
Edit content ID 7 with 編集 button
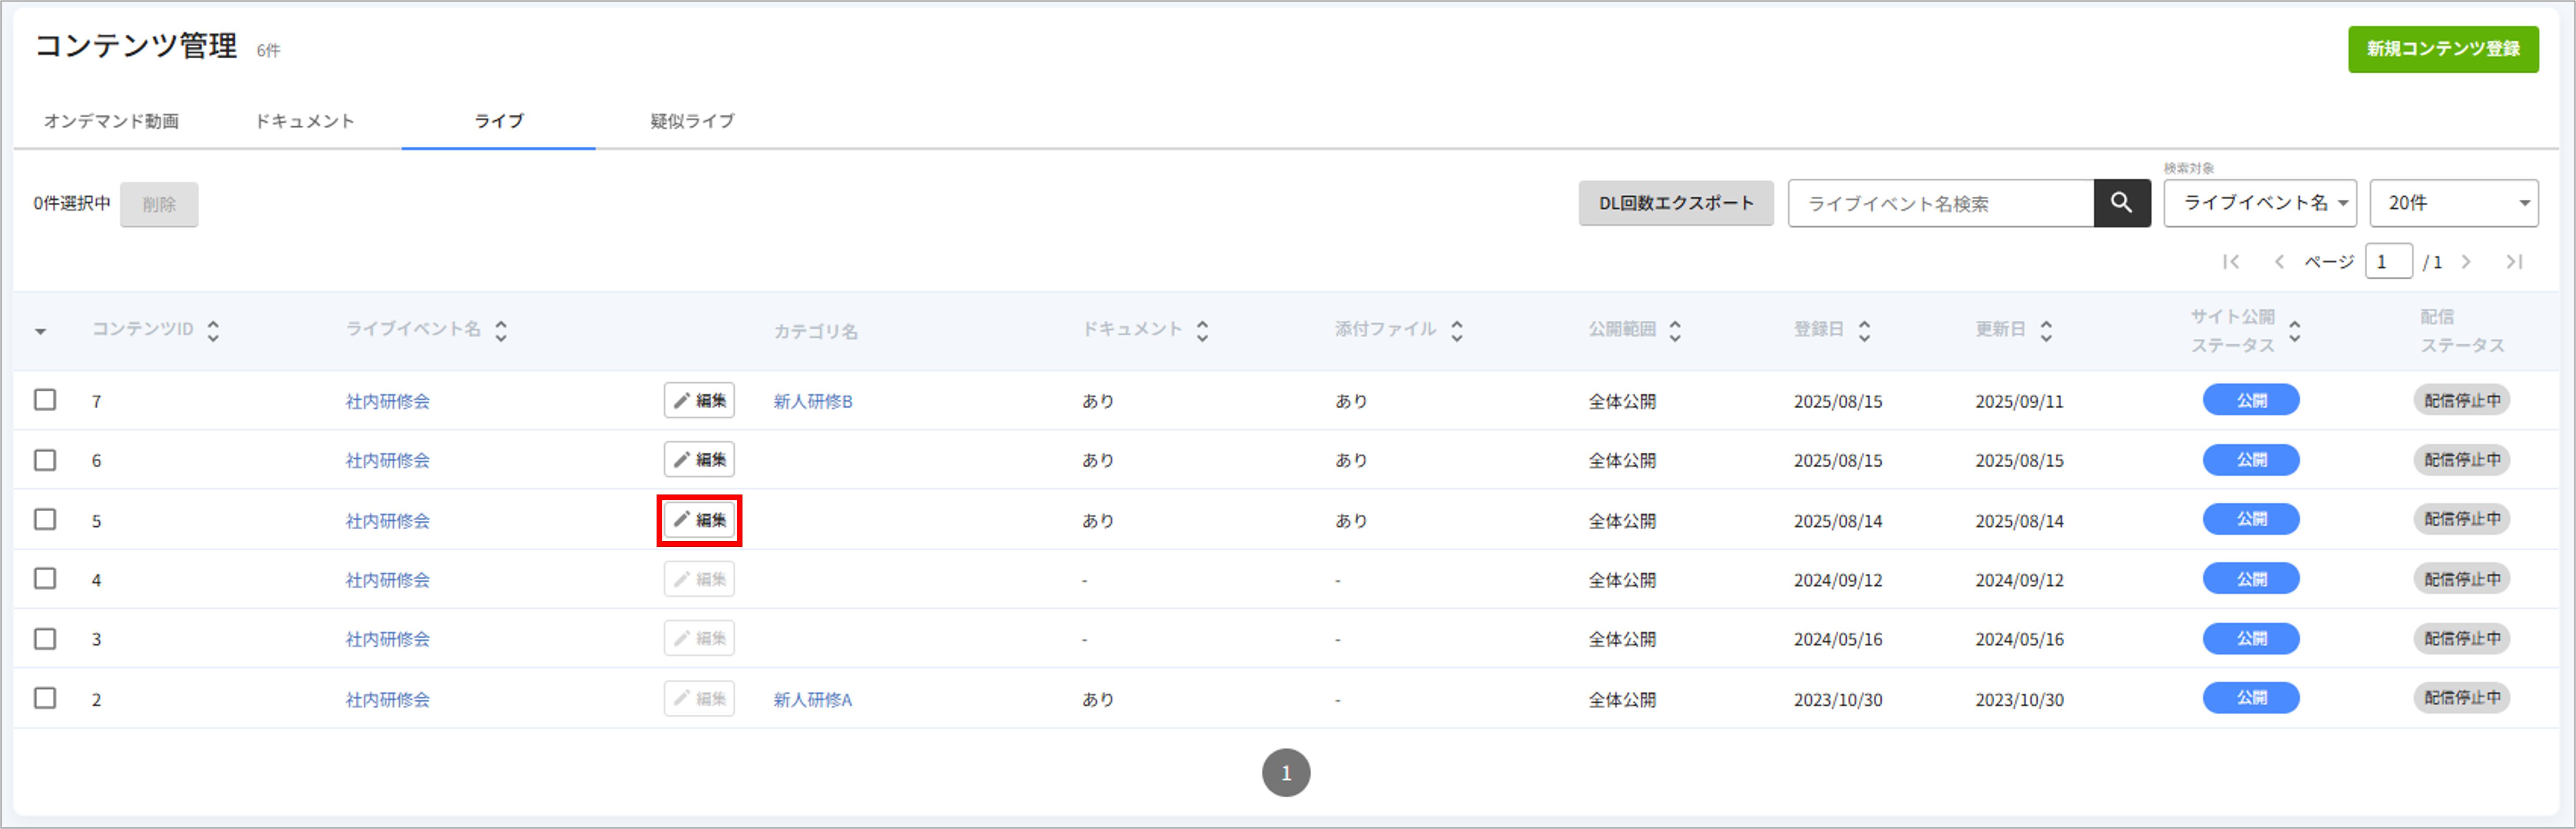coord(699,400)
